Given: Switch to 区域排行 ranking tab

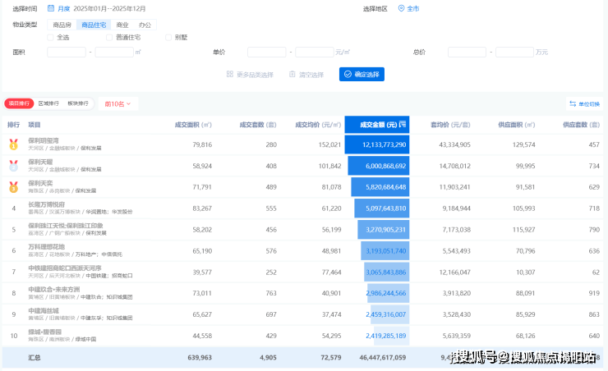Looking at the screenshot, I should click(48, 103).
